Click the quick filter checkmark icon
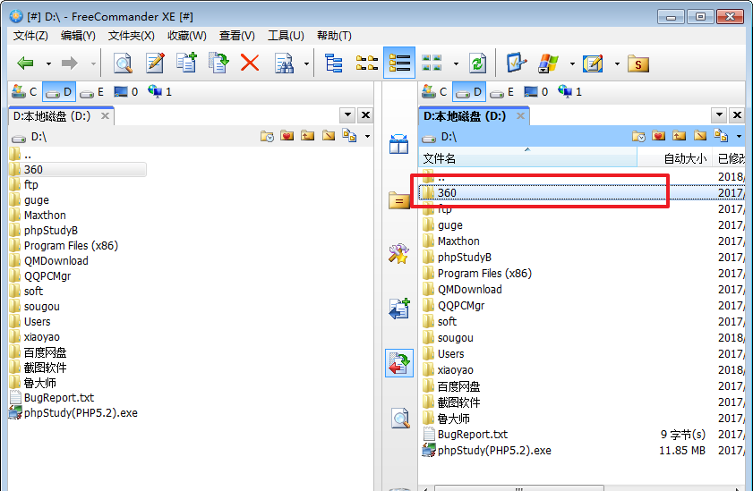The width and height of the screenshot is (753, 491). [517, 63]
